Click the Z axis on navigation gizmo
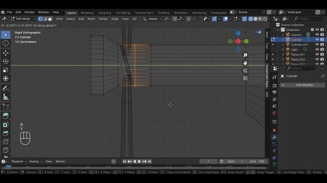Viewport: 327px width, 183px height. [x=238, y=33]
